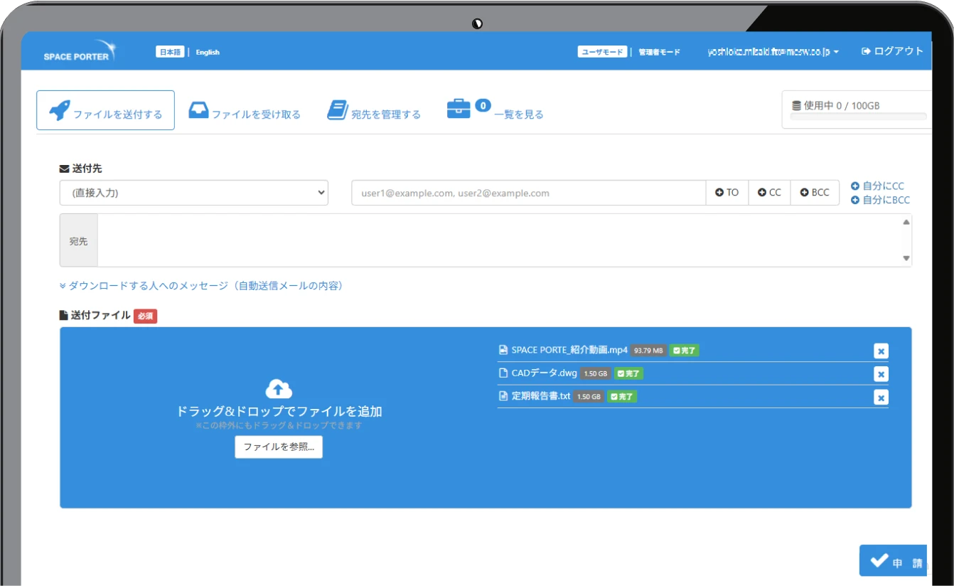The image size is (954, 586).
Task: Switch to ユーザモード user mode
Action: click(x=603, y=52)
